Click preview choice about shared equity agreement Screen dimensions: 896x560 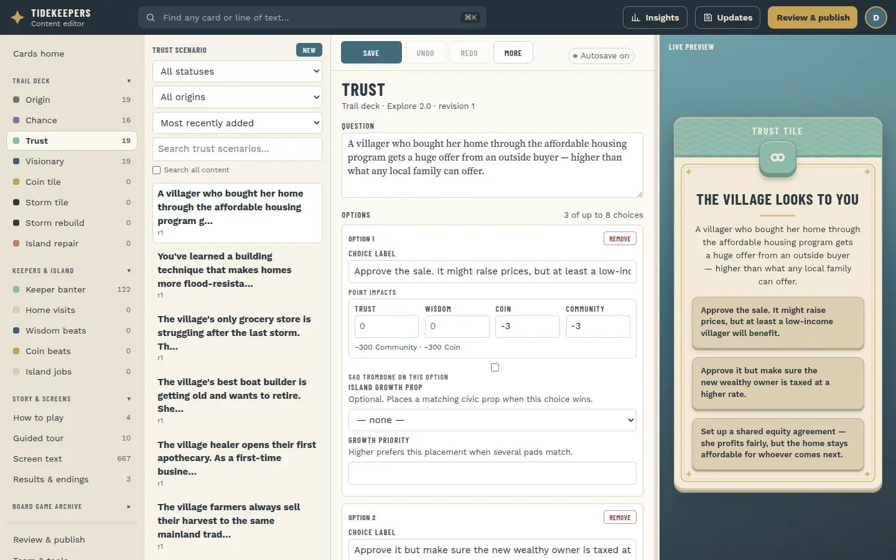tap(778, 444)
